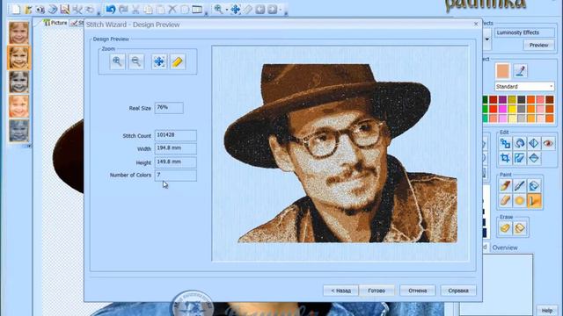
Task: Click the Zoom Out magnifier in the dialog
Action: point(136,61)
